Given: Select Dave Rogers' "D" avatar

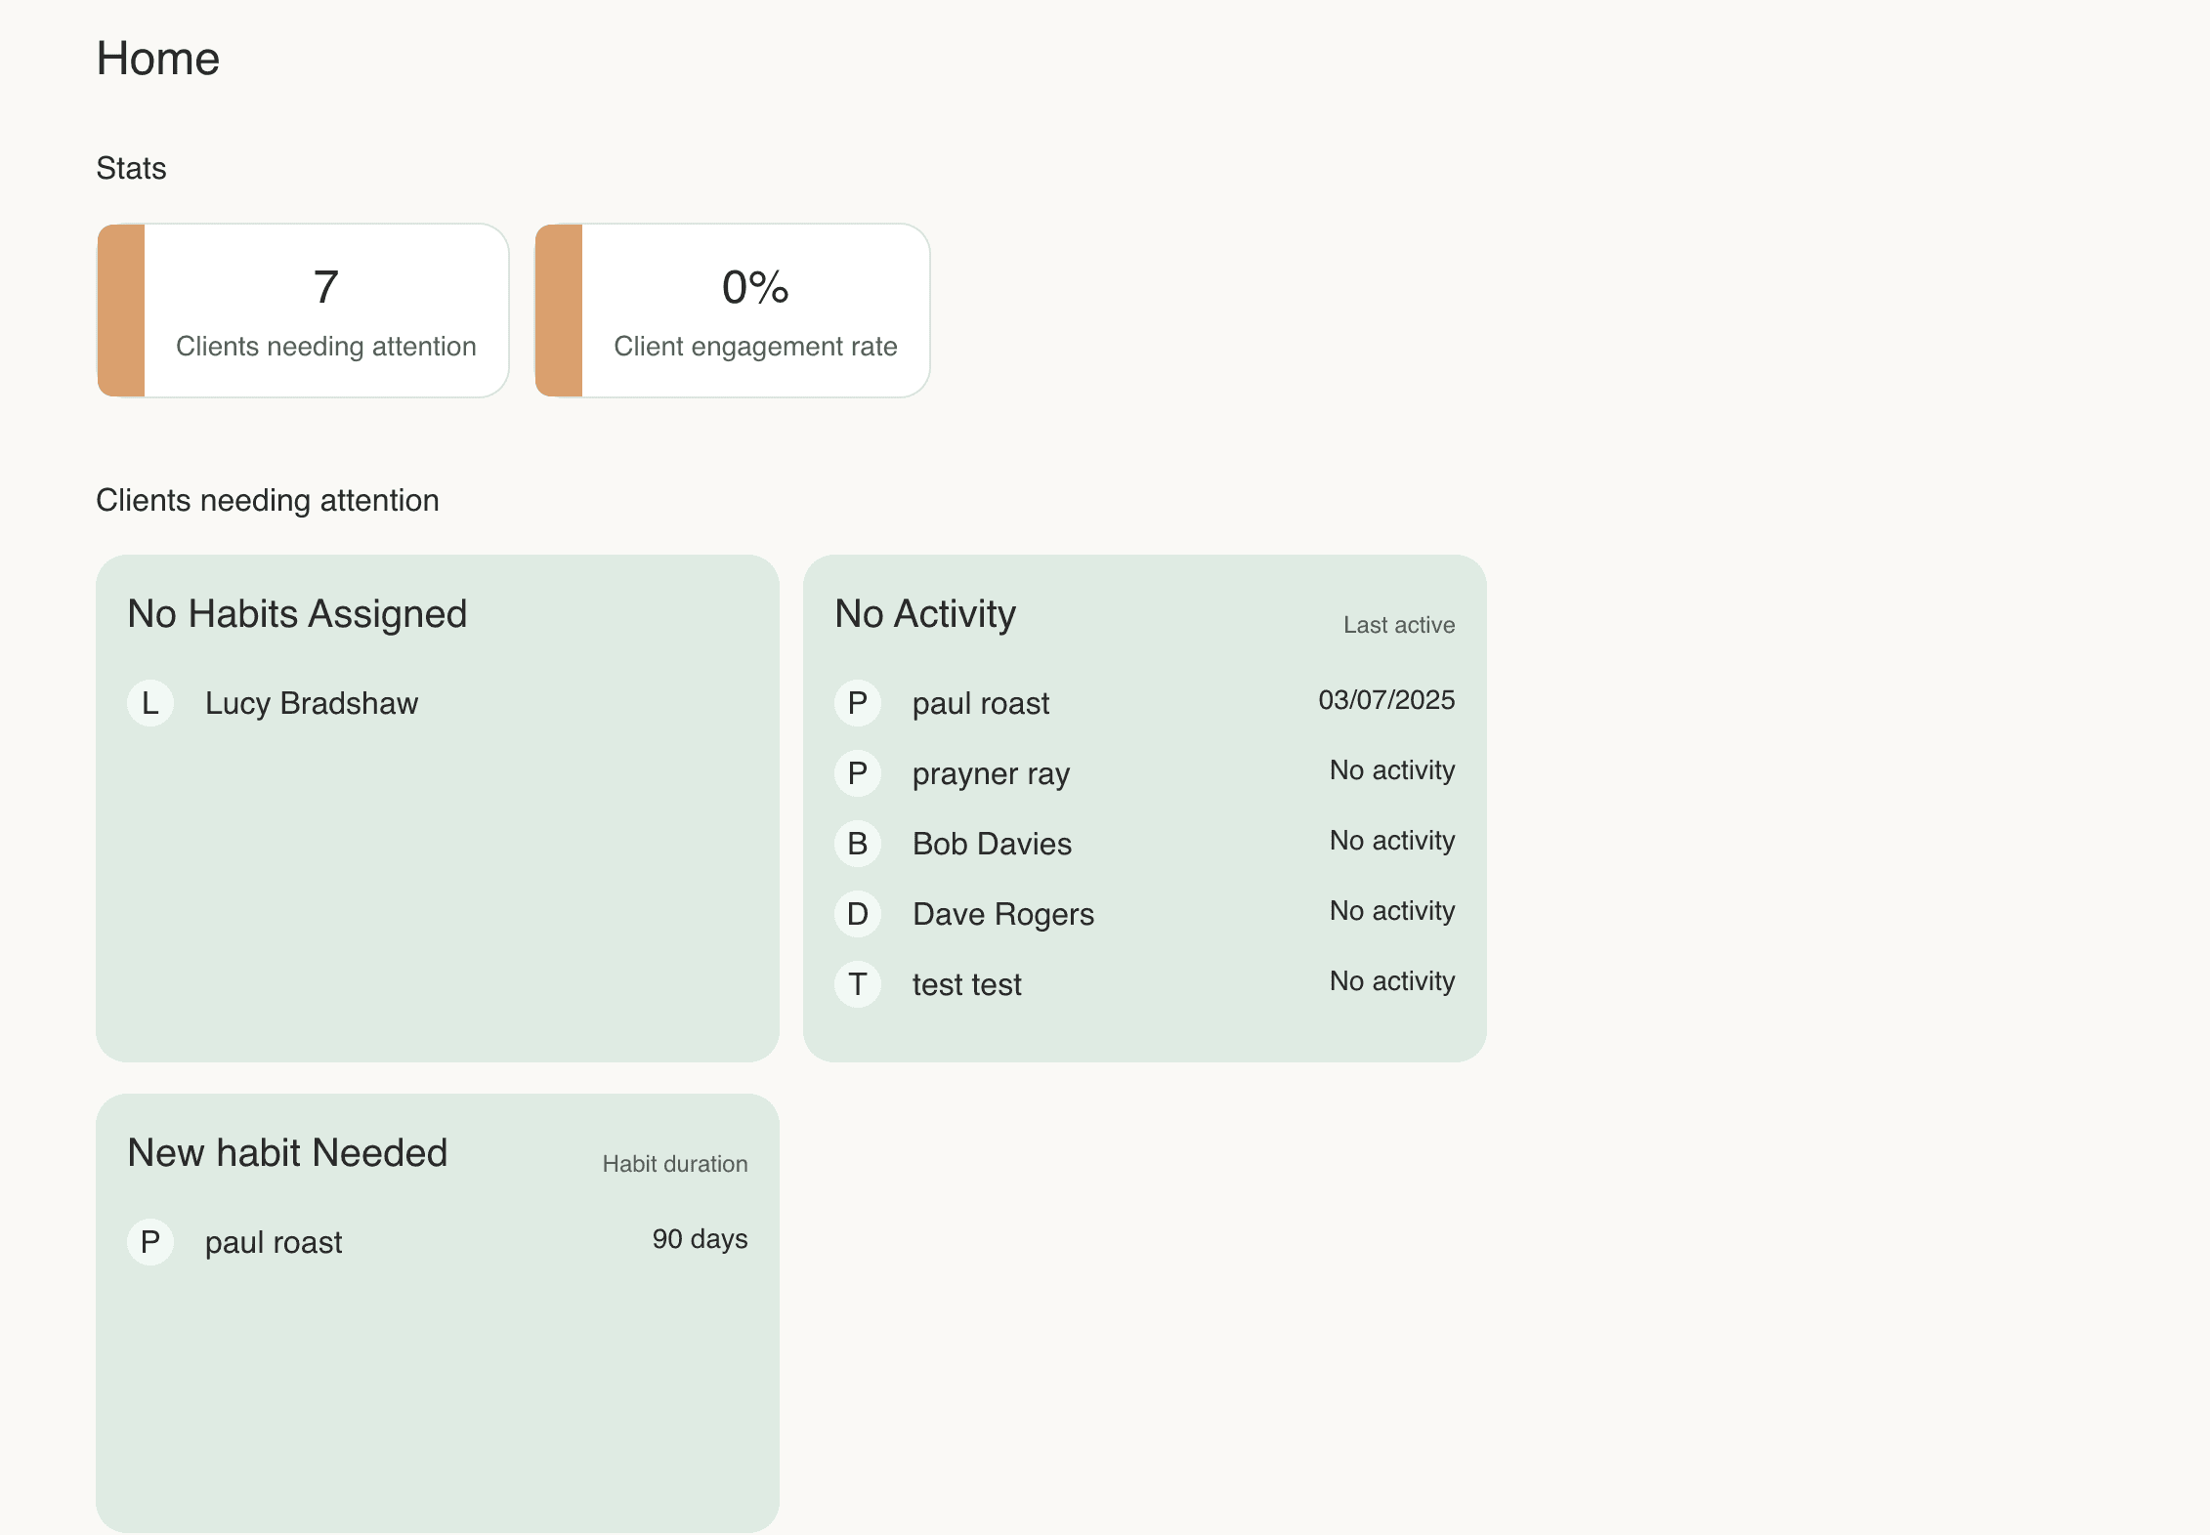Looking at the screenshot, I should 858,914.
